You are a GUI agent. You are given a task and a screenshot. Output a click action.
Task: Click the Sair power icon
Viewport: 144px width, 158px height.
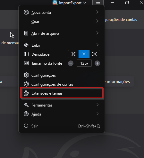tap(26, 126)
